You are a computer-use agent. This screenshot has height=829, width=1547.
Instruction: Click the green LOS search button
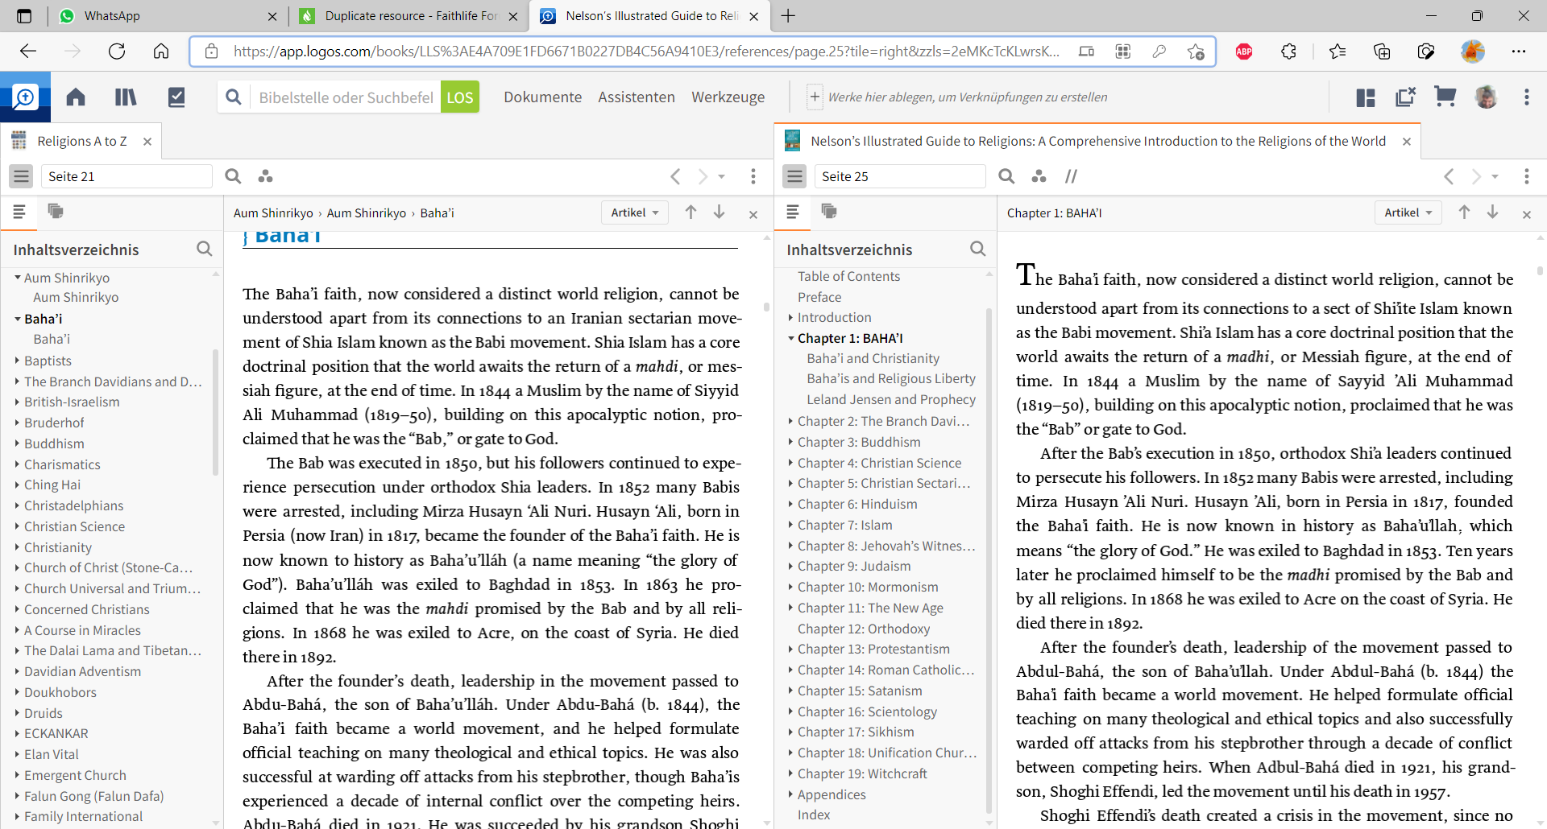[460, 97]
